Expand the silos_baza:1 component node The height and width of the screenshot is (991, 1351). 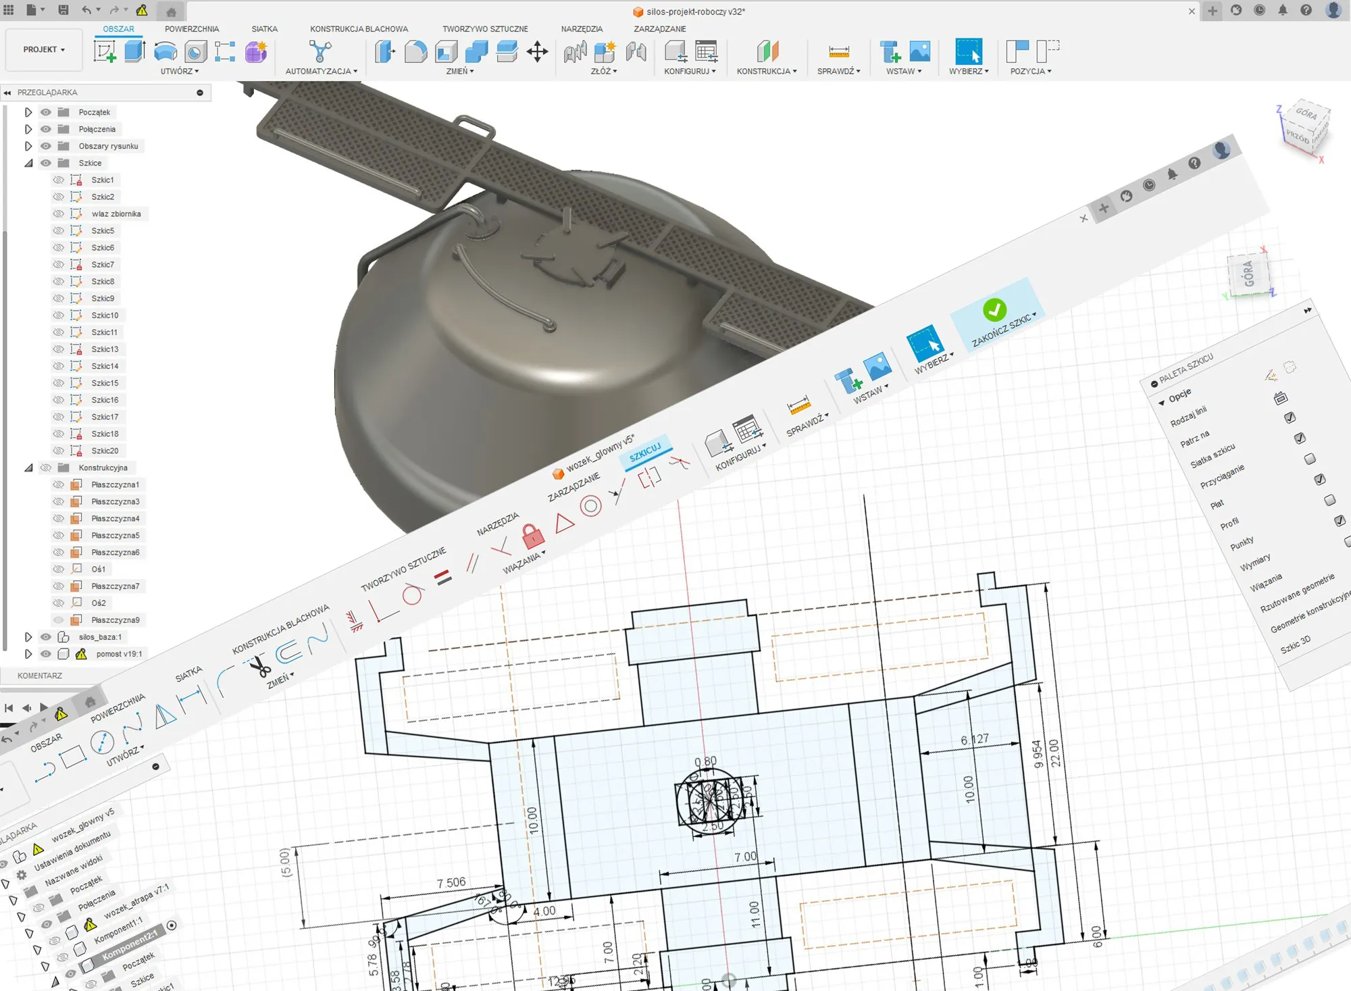tap(28, 637)
